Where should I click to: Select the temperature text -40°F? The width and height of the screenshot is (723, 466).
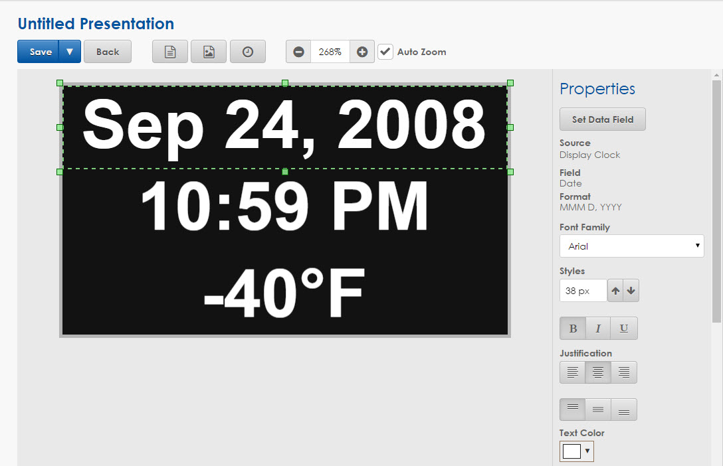(x=284, y=292)
